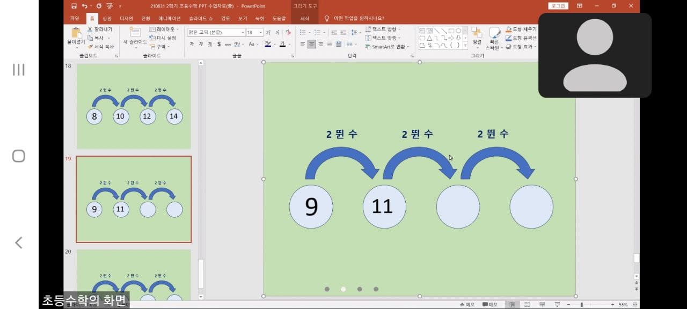Align text to the left
Viewport: 687px width, 309px height.
[303, 44]
